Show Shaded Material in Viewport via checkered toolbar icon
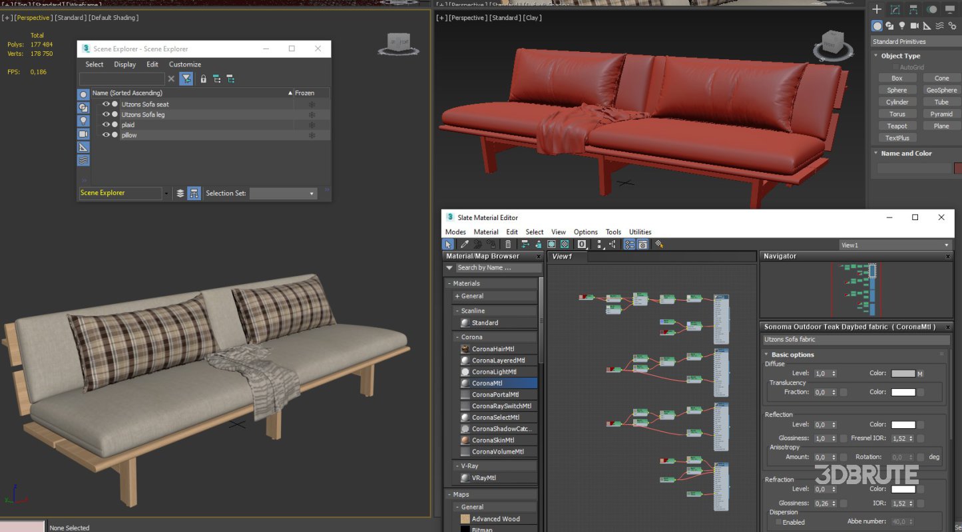This screenshot has height=532, width=962. 563,244
